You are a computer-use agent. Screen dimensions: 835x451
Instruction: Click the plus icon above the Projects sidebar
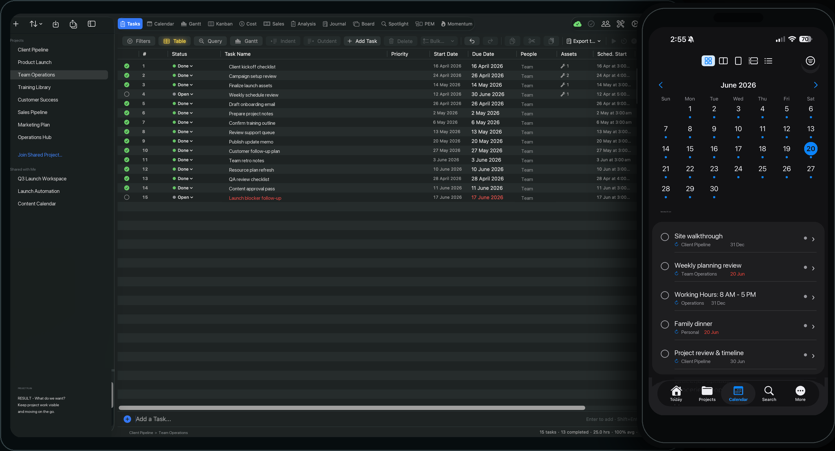pyautogui.click(x=16, y=24)
